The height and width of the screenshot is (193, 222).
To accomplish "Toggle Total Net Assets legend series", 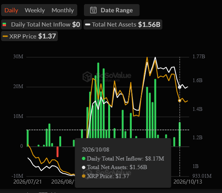I will pyautogui.click(x=123, y=25).
